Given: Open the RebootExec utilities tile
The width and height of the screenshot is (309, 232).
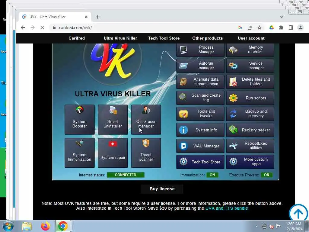Looking at the screenshot, I should click(250, 146).
